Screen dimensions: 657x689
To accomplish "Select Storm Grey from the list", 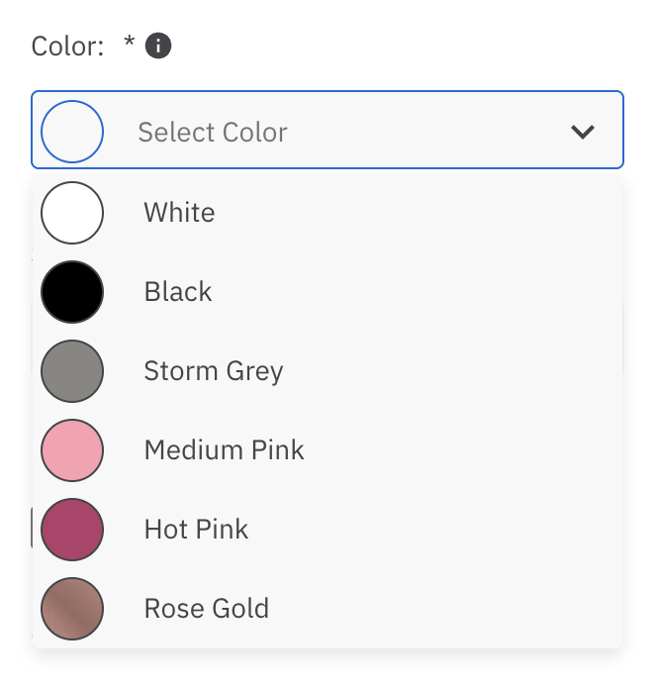I will click(214, 372).
